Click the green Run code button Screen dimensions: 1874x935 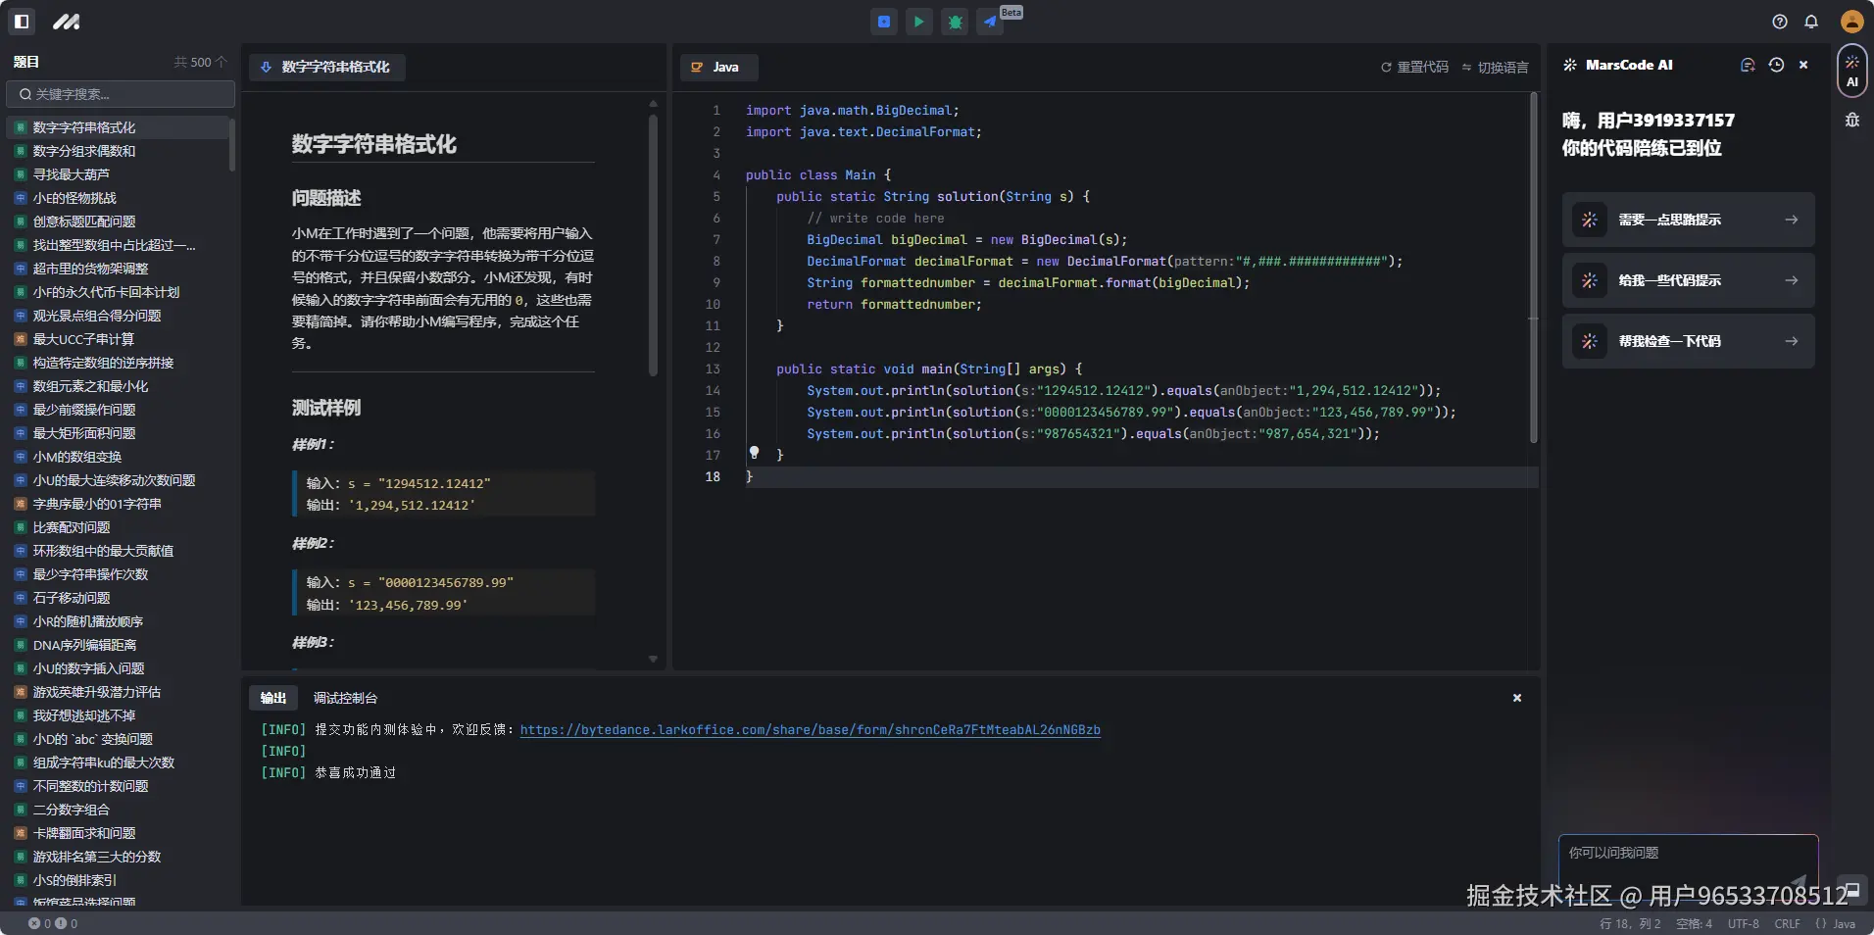(918, 22)
